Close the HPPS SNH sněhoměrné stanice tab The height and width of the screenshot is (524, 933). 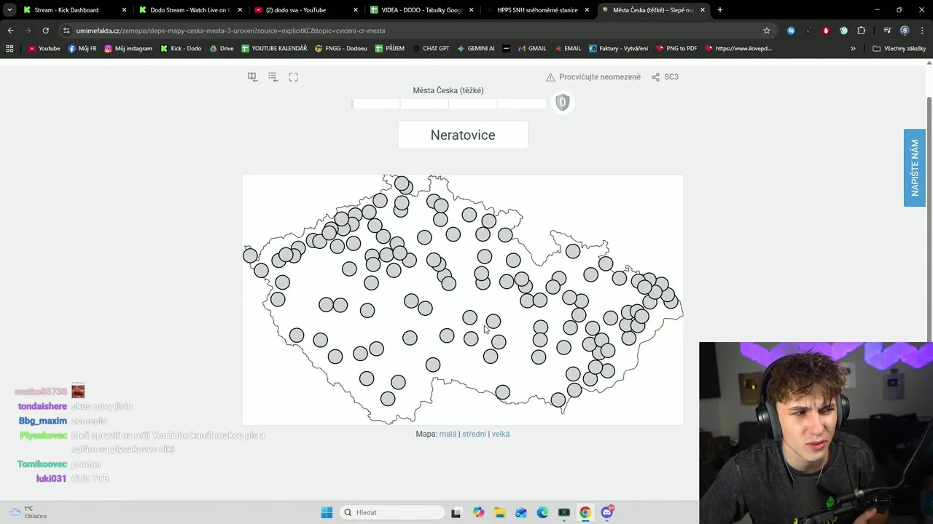[587, 10]
